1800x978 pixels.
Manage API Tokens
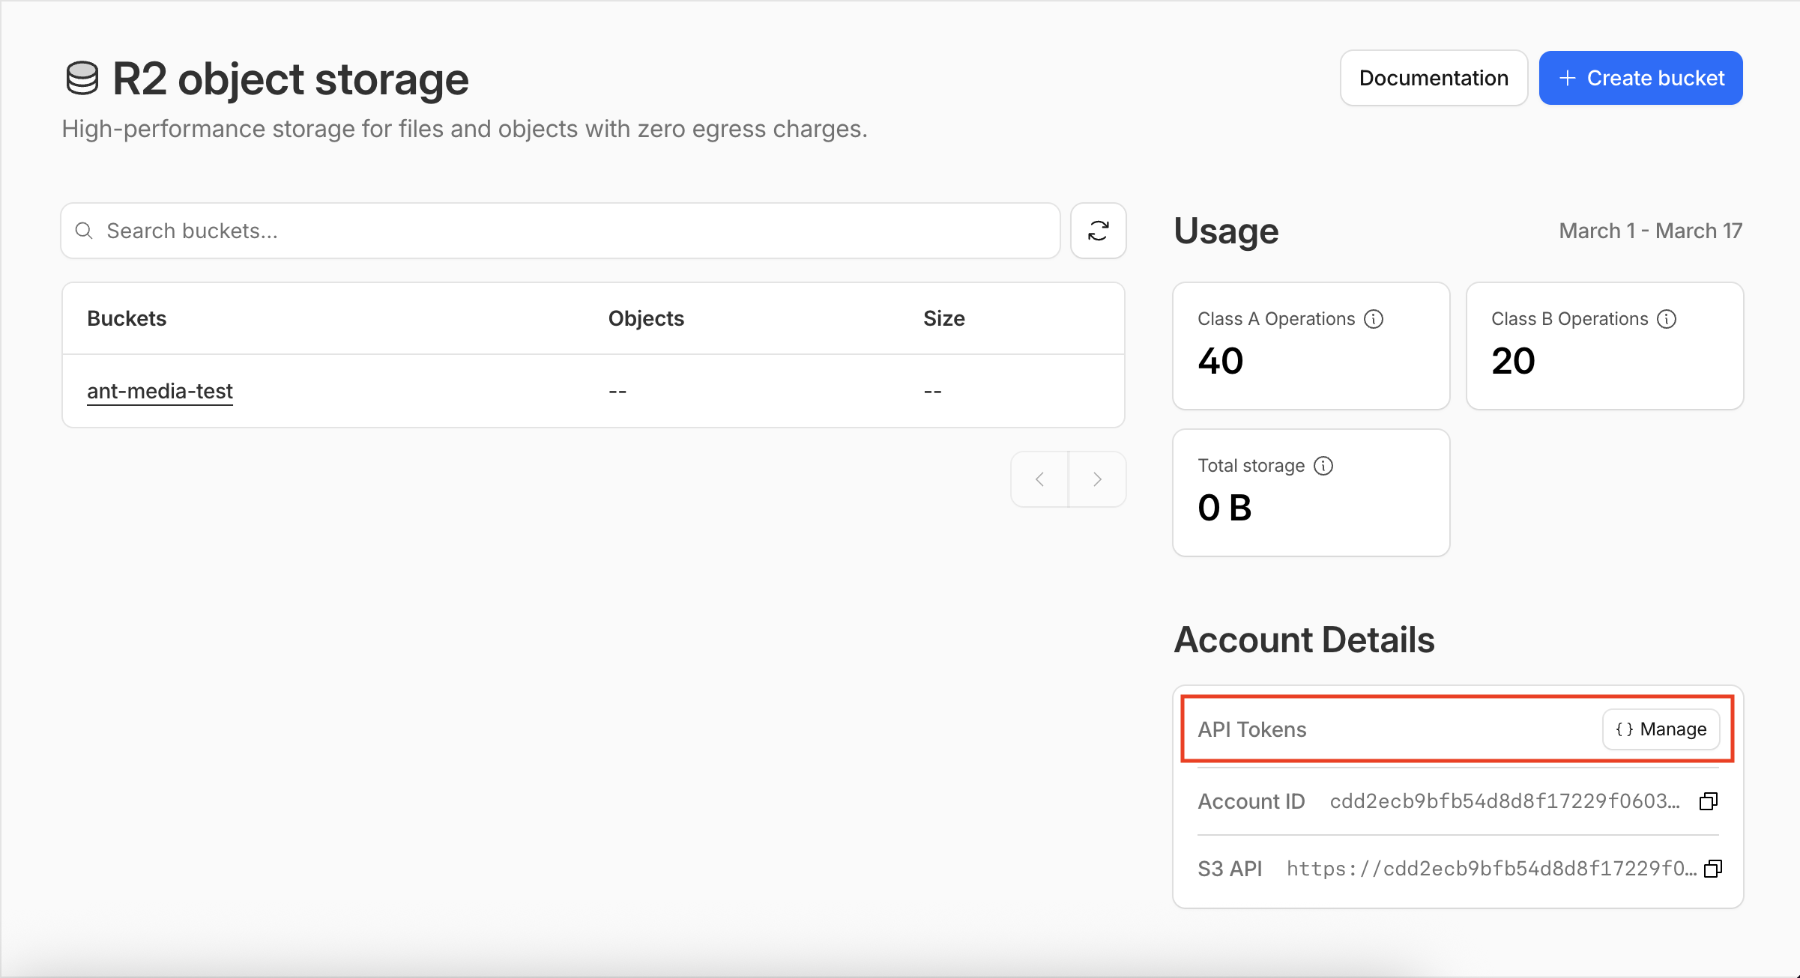(1661, 729)
